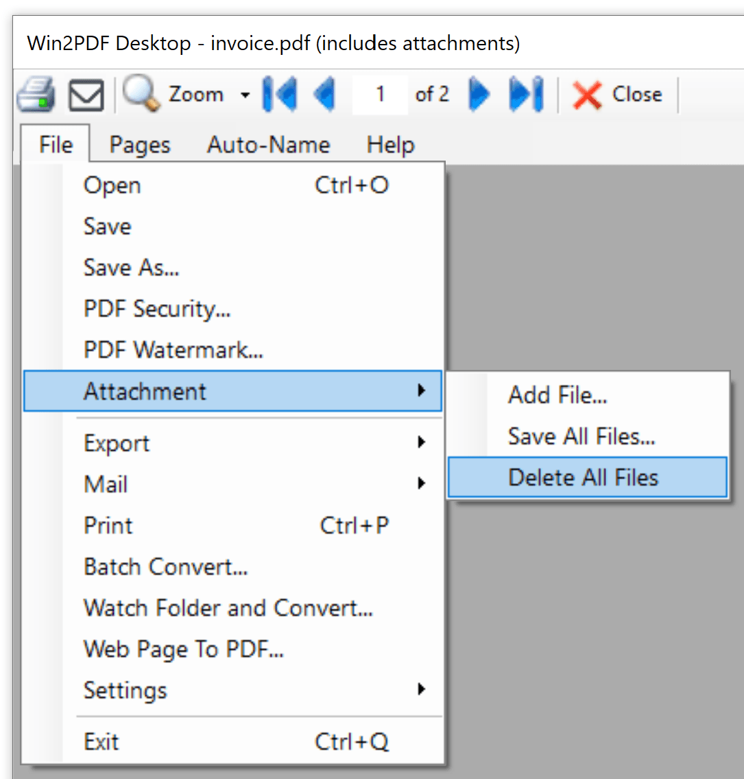Go to the previous page
744x779 pixels.
pyautogui.click(x=324, y=94)
